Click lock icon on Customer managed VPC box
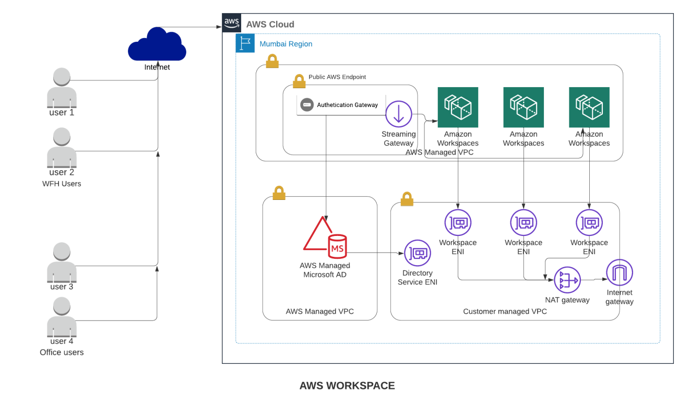Screen dimensions: 690x416 pos(407,199)
